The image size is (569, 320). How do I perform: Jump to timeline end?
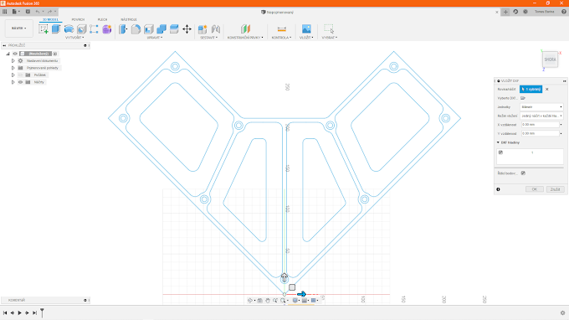click(x=34, y=312)
